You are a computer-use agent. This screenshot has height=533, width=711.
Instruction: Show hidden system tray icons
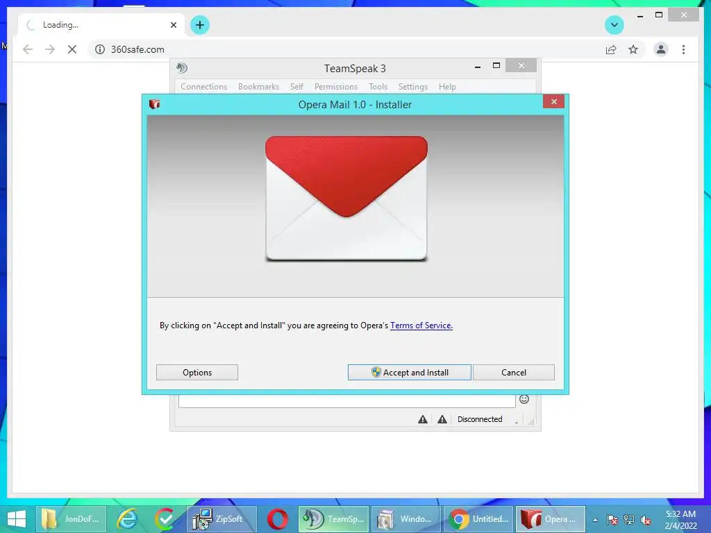595,520
